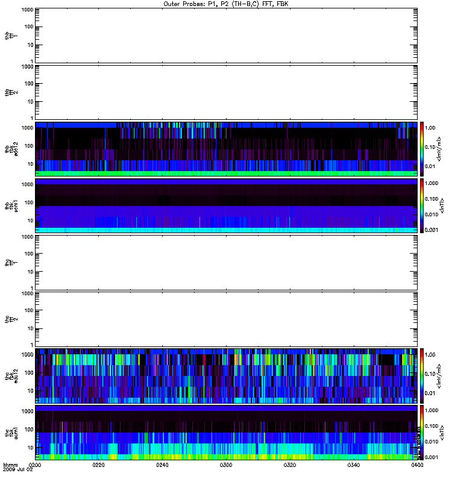Click the thc fbk edc12 spectrogram panel

tap(226, 376)
